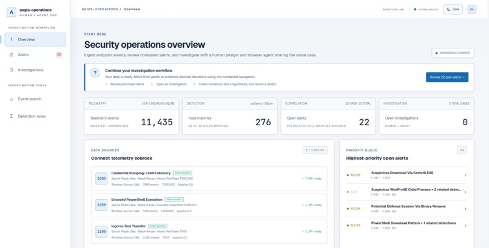Click the Workspace Current status button
This screenshot has width=489, height=248.
453,53
